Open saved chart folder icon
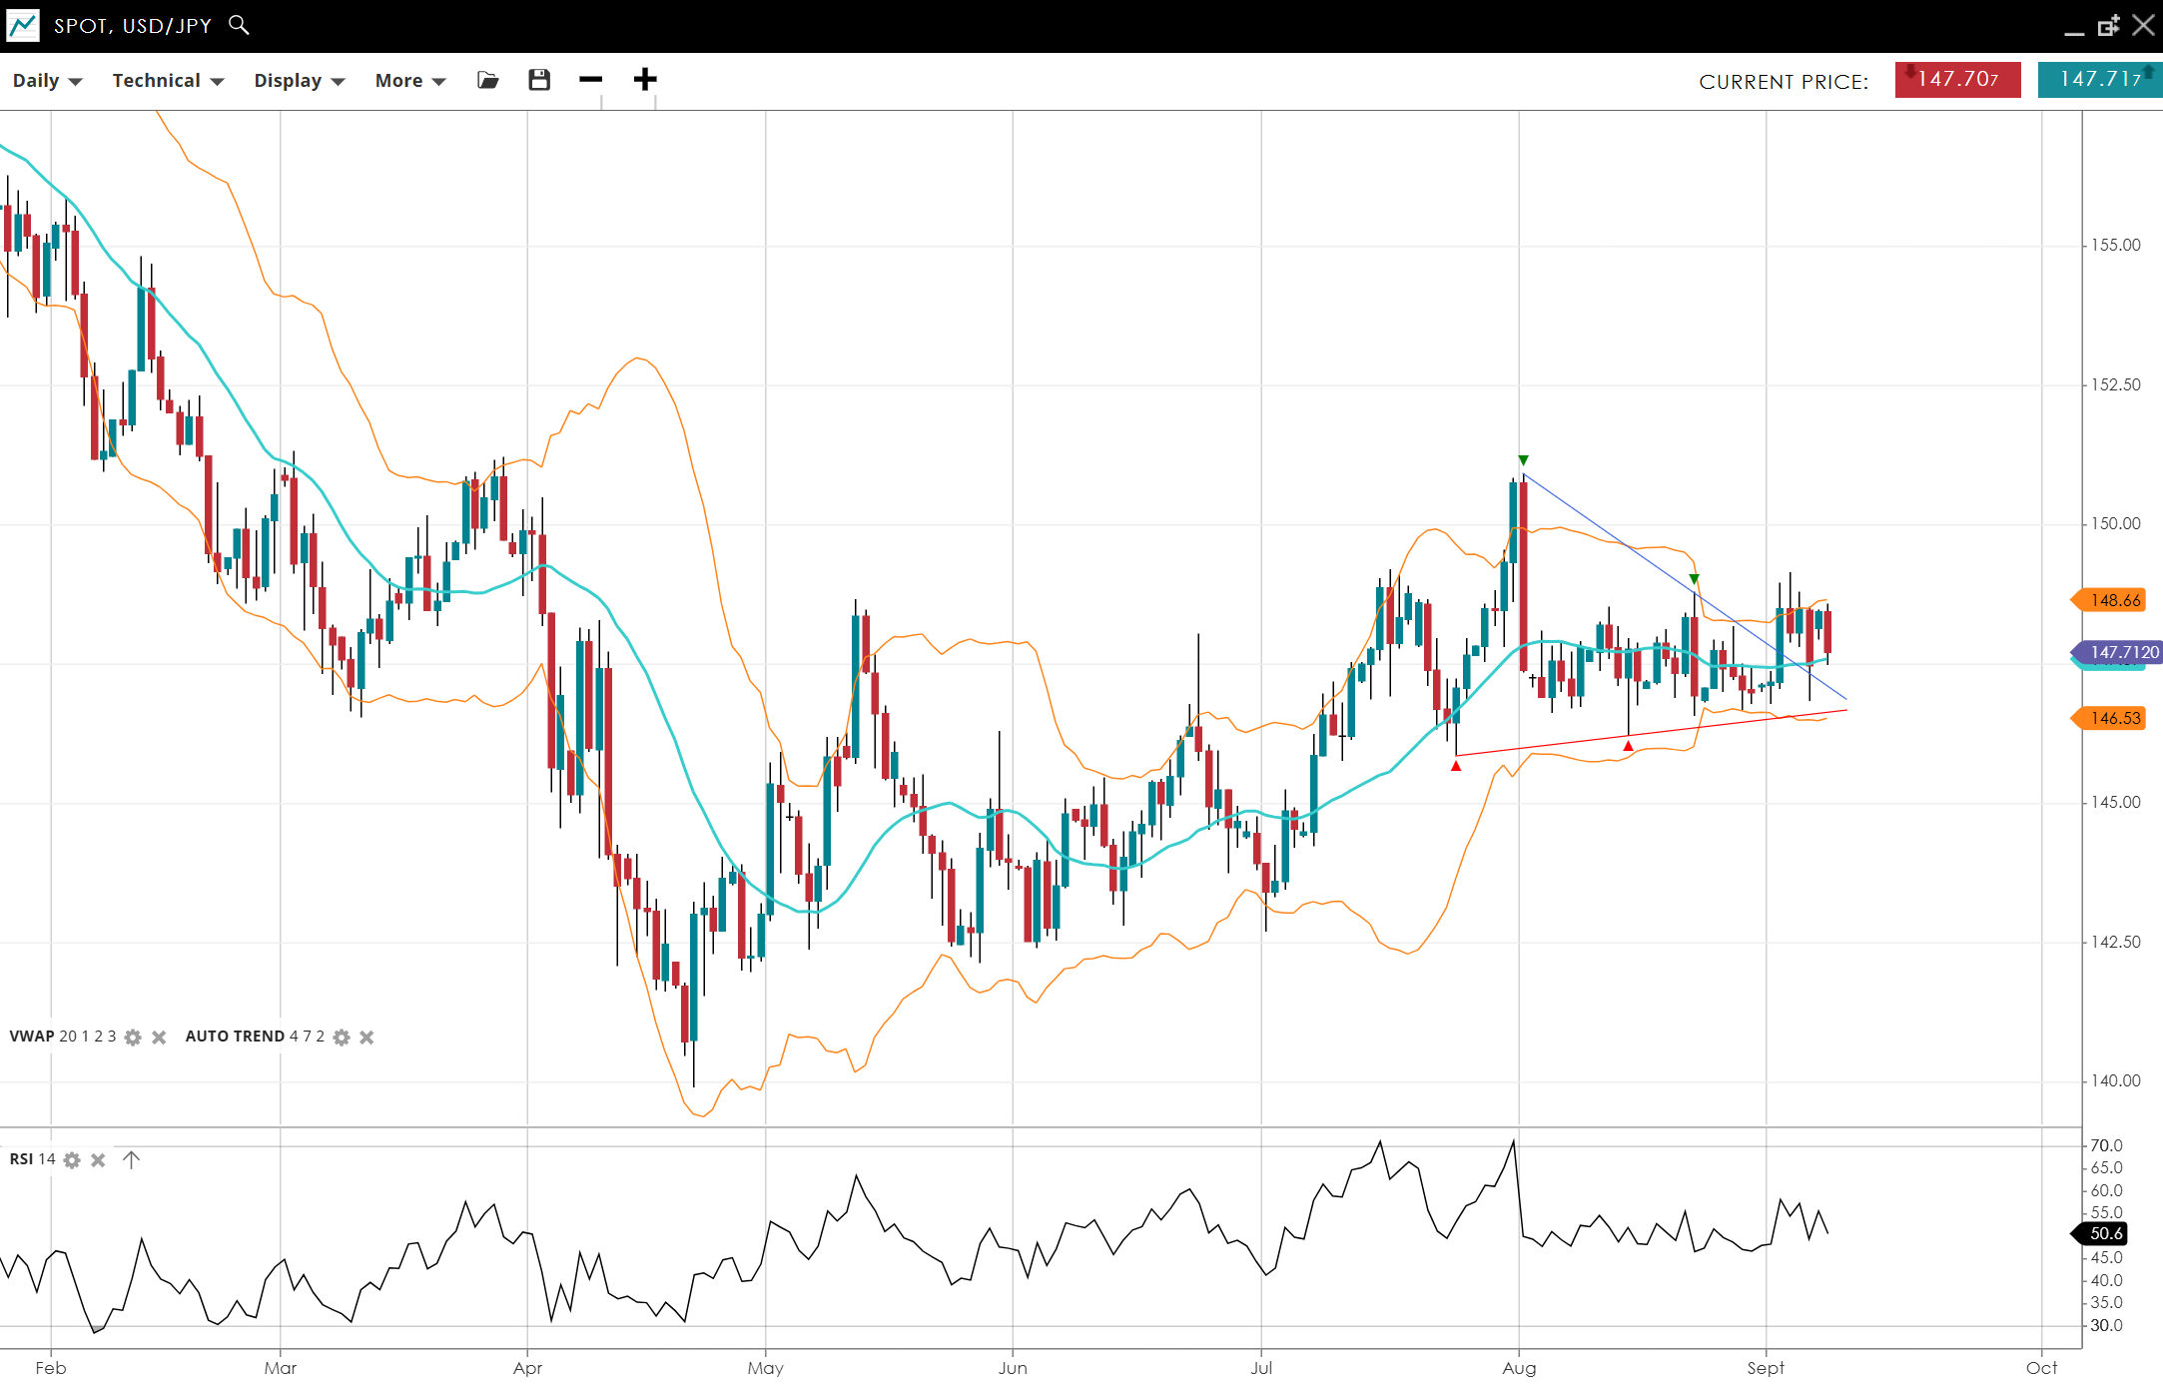This screenshot has height=1387, width=2163. pyautogui.click(x=487, y=80)
